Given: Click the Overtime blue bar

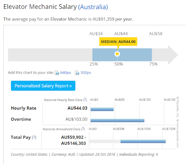Looking at the screenshot, I should [x=117, y=120].
